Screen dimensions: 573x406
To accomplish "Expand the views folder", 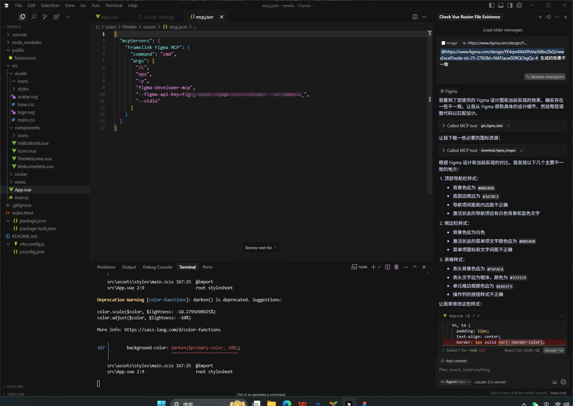I will tap(20, 182).
